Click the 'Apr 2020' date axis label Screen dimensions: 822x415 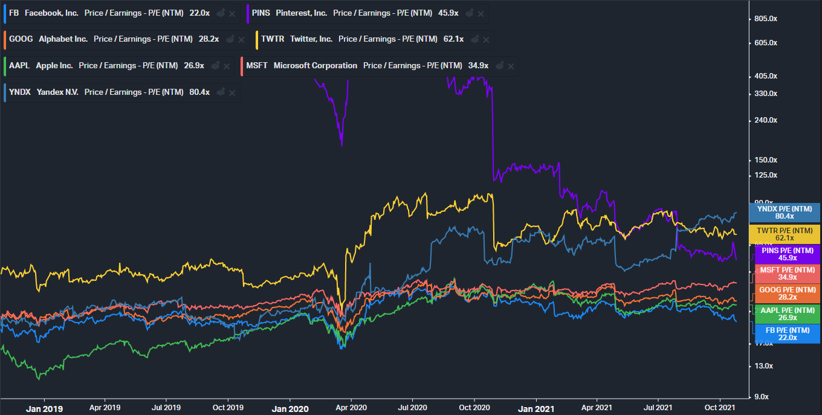[x=351, y=408]
